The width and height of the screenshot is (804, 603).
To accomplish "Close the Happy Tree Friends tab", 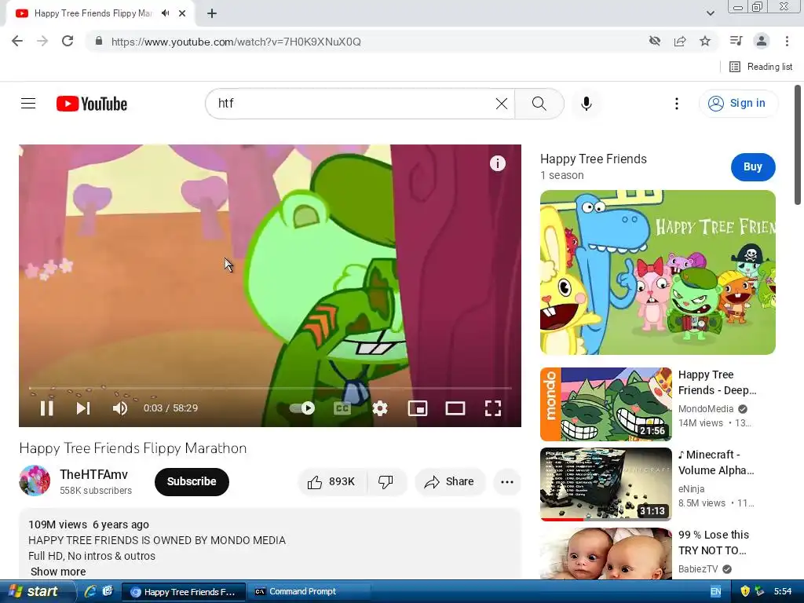I will pos(182,13).
